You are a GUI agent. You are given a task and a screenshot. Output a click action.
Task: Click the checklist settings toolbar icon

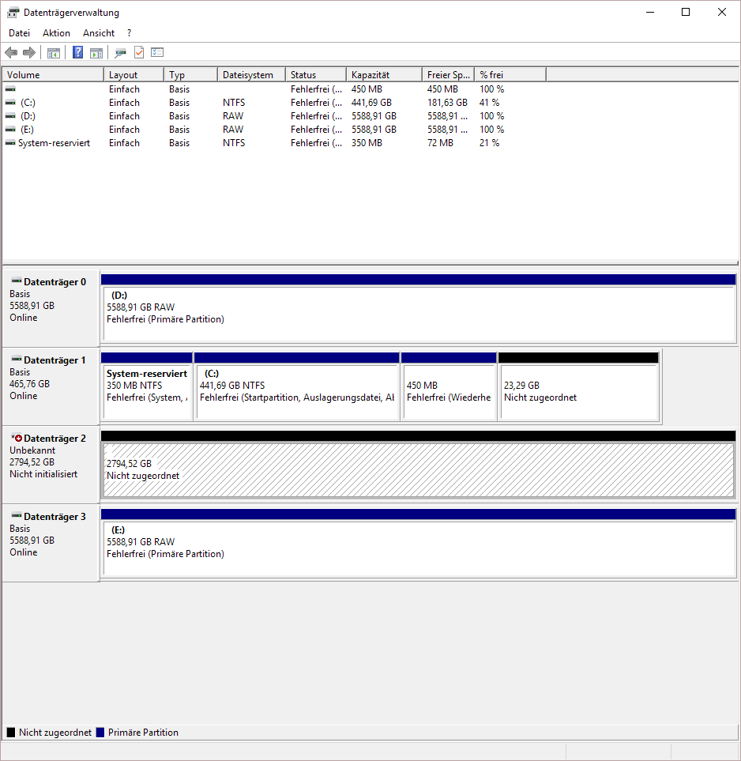[x=157, y=52]
